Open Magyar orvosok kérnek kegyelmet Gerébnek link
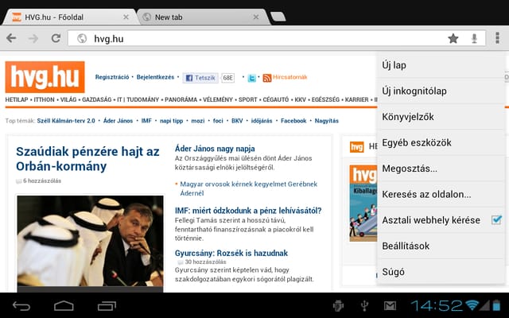 [x=249, y=188]
